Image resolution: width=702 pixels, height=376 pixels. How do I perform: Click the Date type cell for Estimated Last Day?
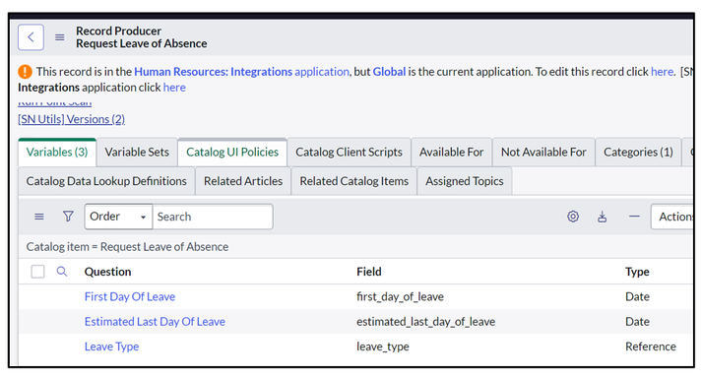click(638, 322)
